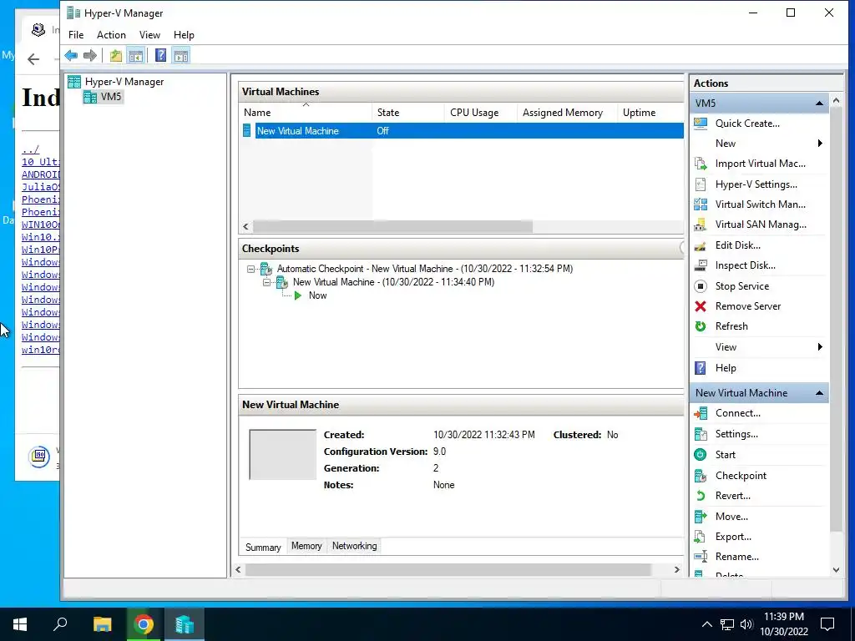Click the Edit Disk icon
The height and width of the screenshot is (641, 855).
pos(701,245)
